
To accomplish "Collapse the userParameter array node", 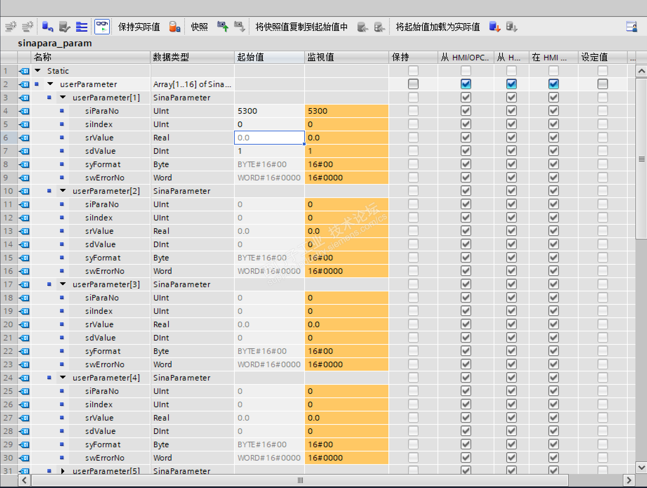I will coord(50,84).
